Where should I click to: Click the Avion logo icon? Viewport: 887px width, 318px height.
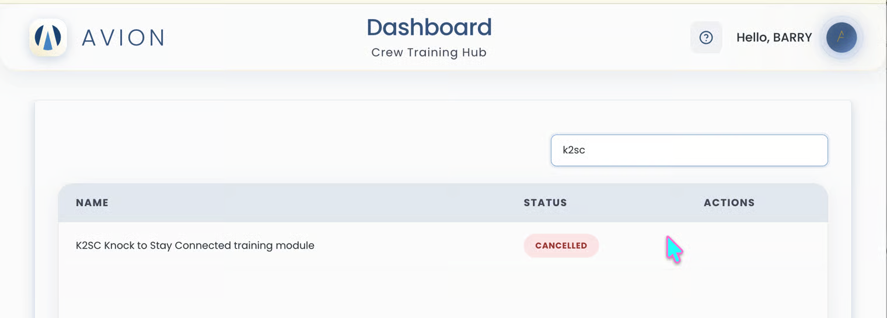coord(48,37)
